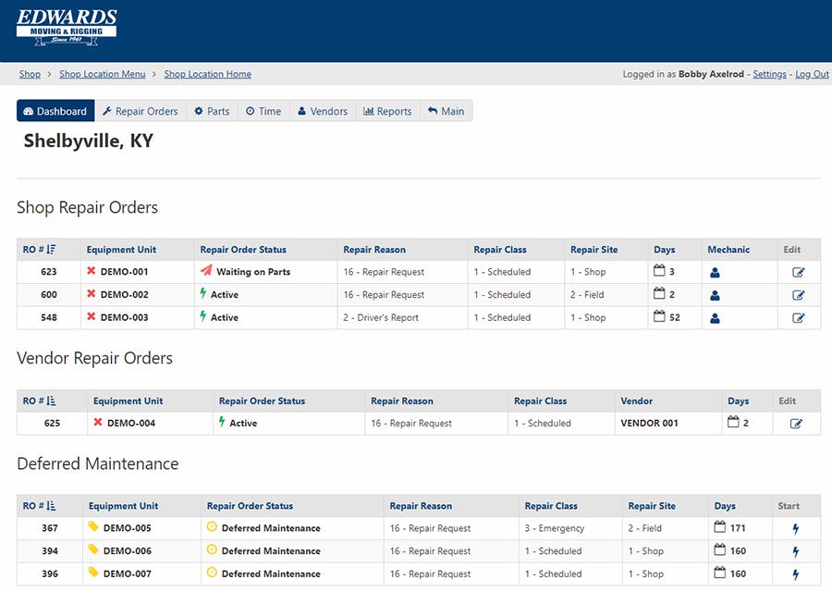
Task: Start deferred order 396 with lightning icon
Action: click(795, 574)
